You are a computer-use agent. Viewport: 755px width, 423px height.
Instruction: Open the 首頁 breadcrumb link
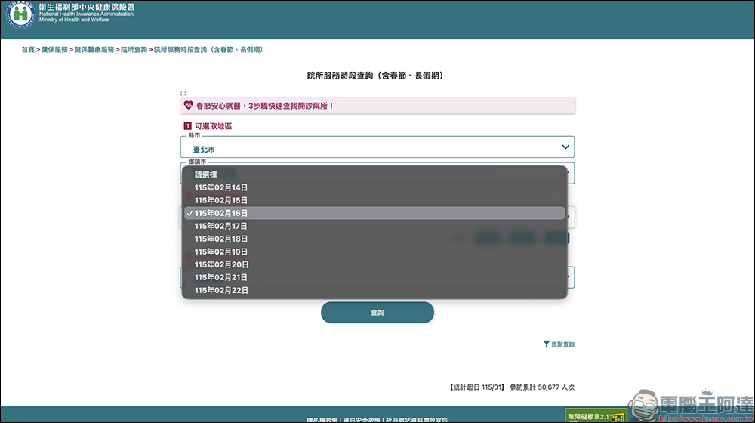pyautogui.click(x=28, y=50)
